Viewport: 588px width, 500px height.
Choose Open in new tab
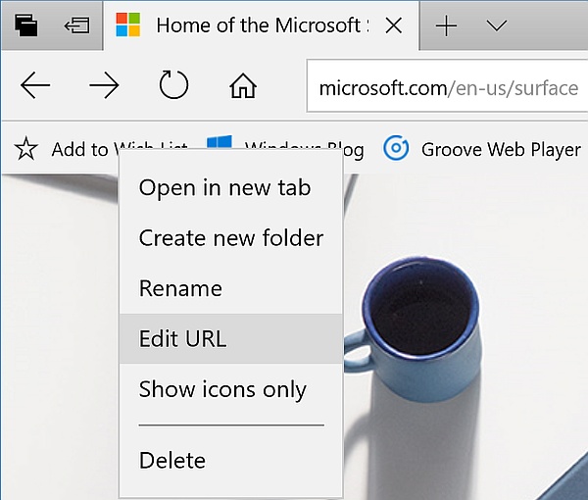(224, 187)
